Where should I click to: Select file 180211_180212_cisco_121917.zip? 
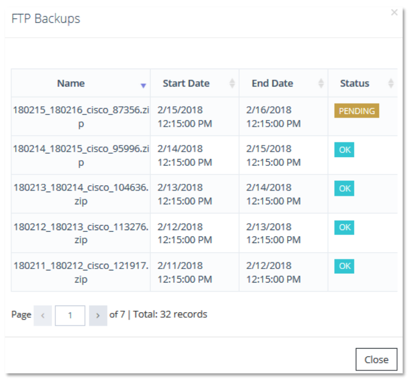81,272
